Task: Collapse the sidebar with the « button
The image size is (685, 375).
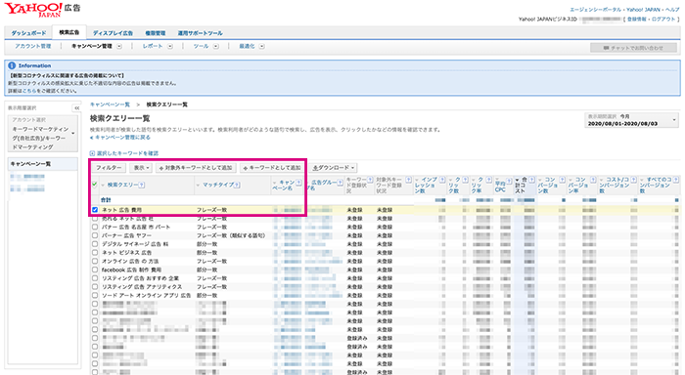Action: [76, 107]
